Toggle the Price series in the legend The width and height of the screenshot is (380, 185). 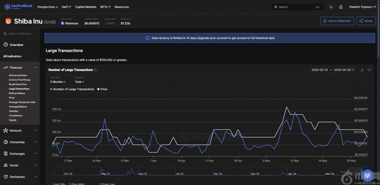102,89
